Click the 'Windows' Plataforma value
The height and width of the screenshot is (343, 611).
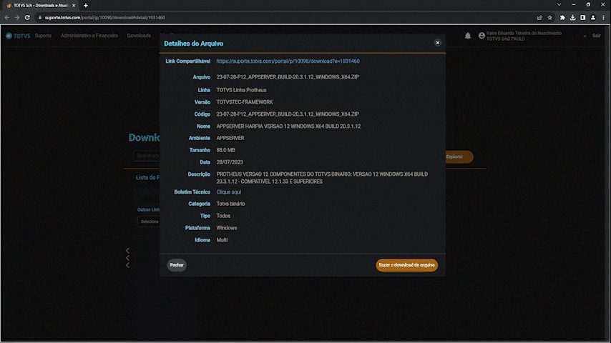click(226, 228)
